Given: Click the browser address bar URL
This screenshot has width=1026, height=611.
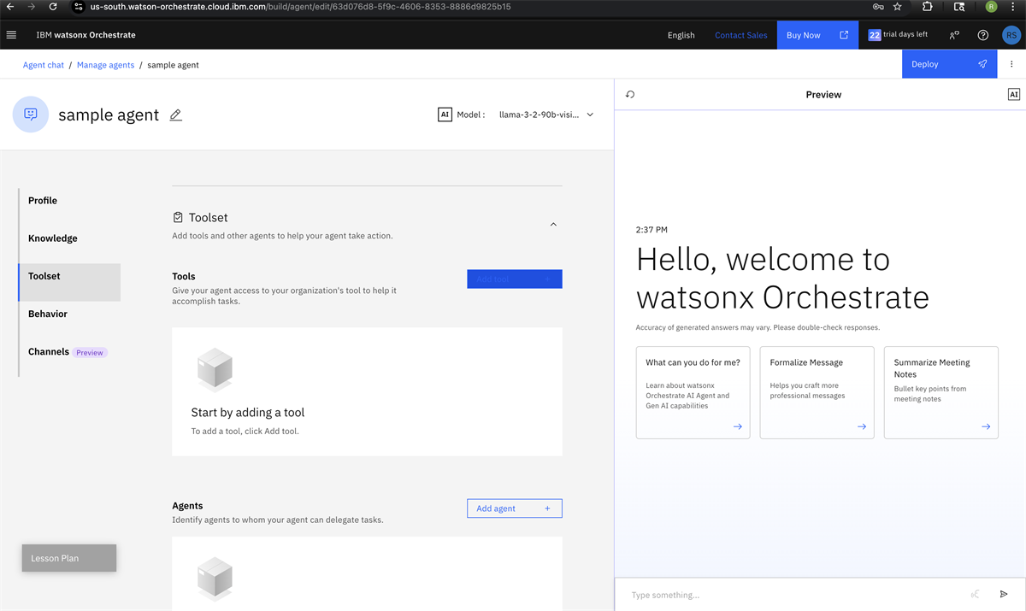Looking at the screenshot, I should 300,7.
